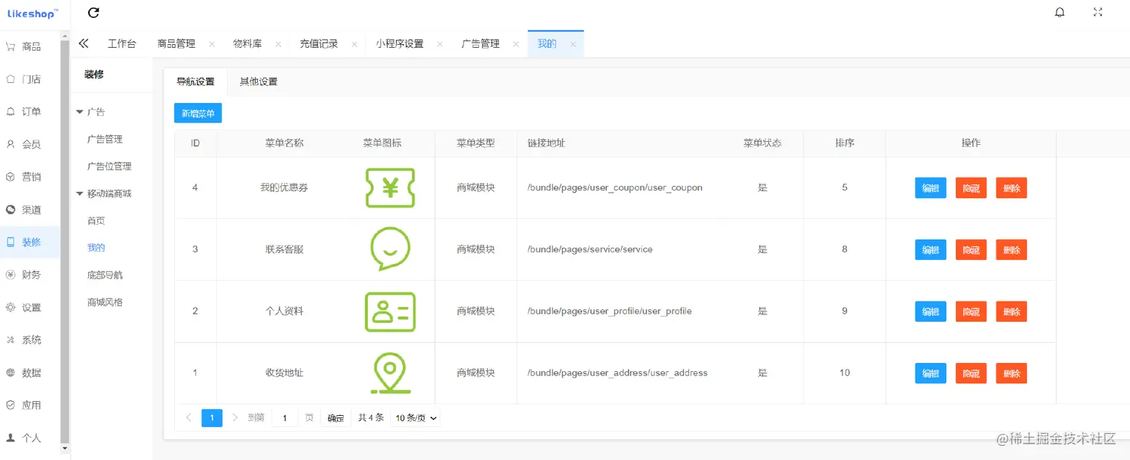Select 装修 in the left sidebar
The height and width of the screenshot is (460, 1130).
point(30,242)
